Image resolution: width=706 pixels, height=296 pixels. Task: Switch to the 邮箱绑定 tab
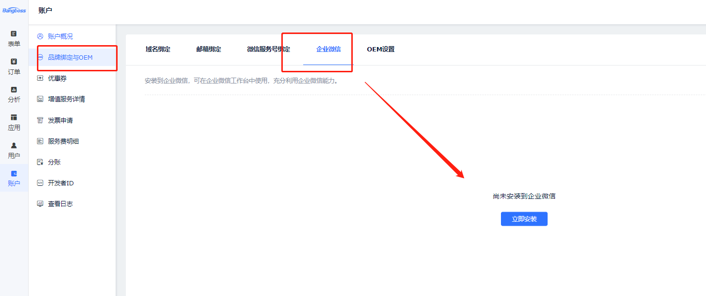(208, 49)
